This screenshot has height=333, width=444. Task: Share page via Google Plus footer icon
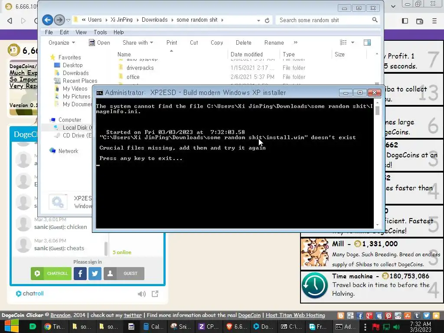(369, 316)
